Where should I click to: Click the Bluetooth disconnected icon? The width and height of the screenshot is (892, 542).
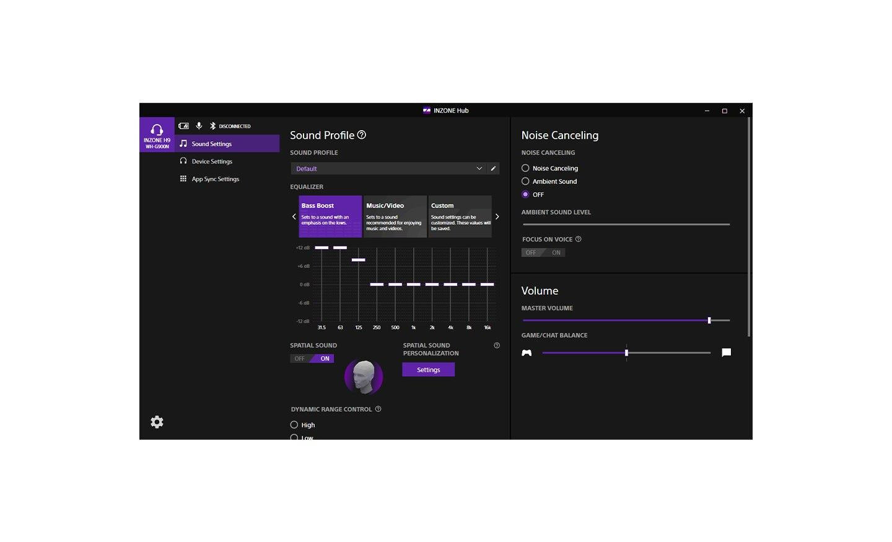[x=212, y=126]
